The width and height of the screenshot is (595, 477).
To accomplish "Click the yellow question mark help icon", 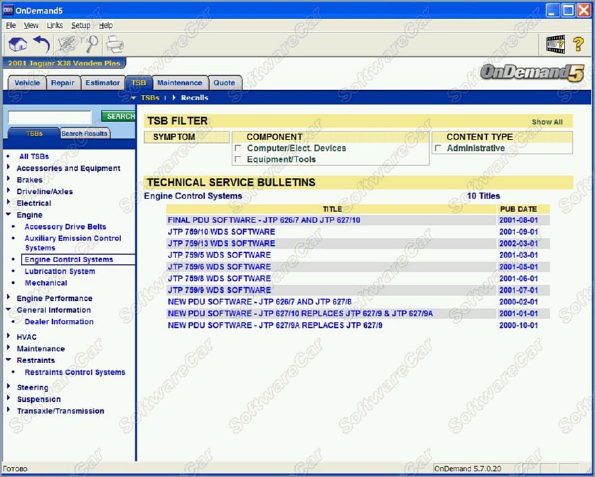I will [x=578, y=44].
